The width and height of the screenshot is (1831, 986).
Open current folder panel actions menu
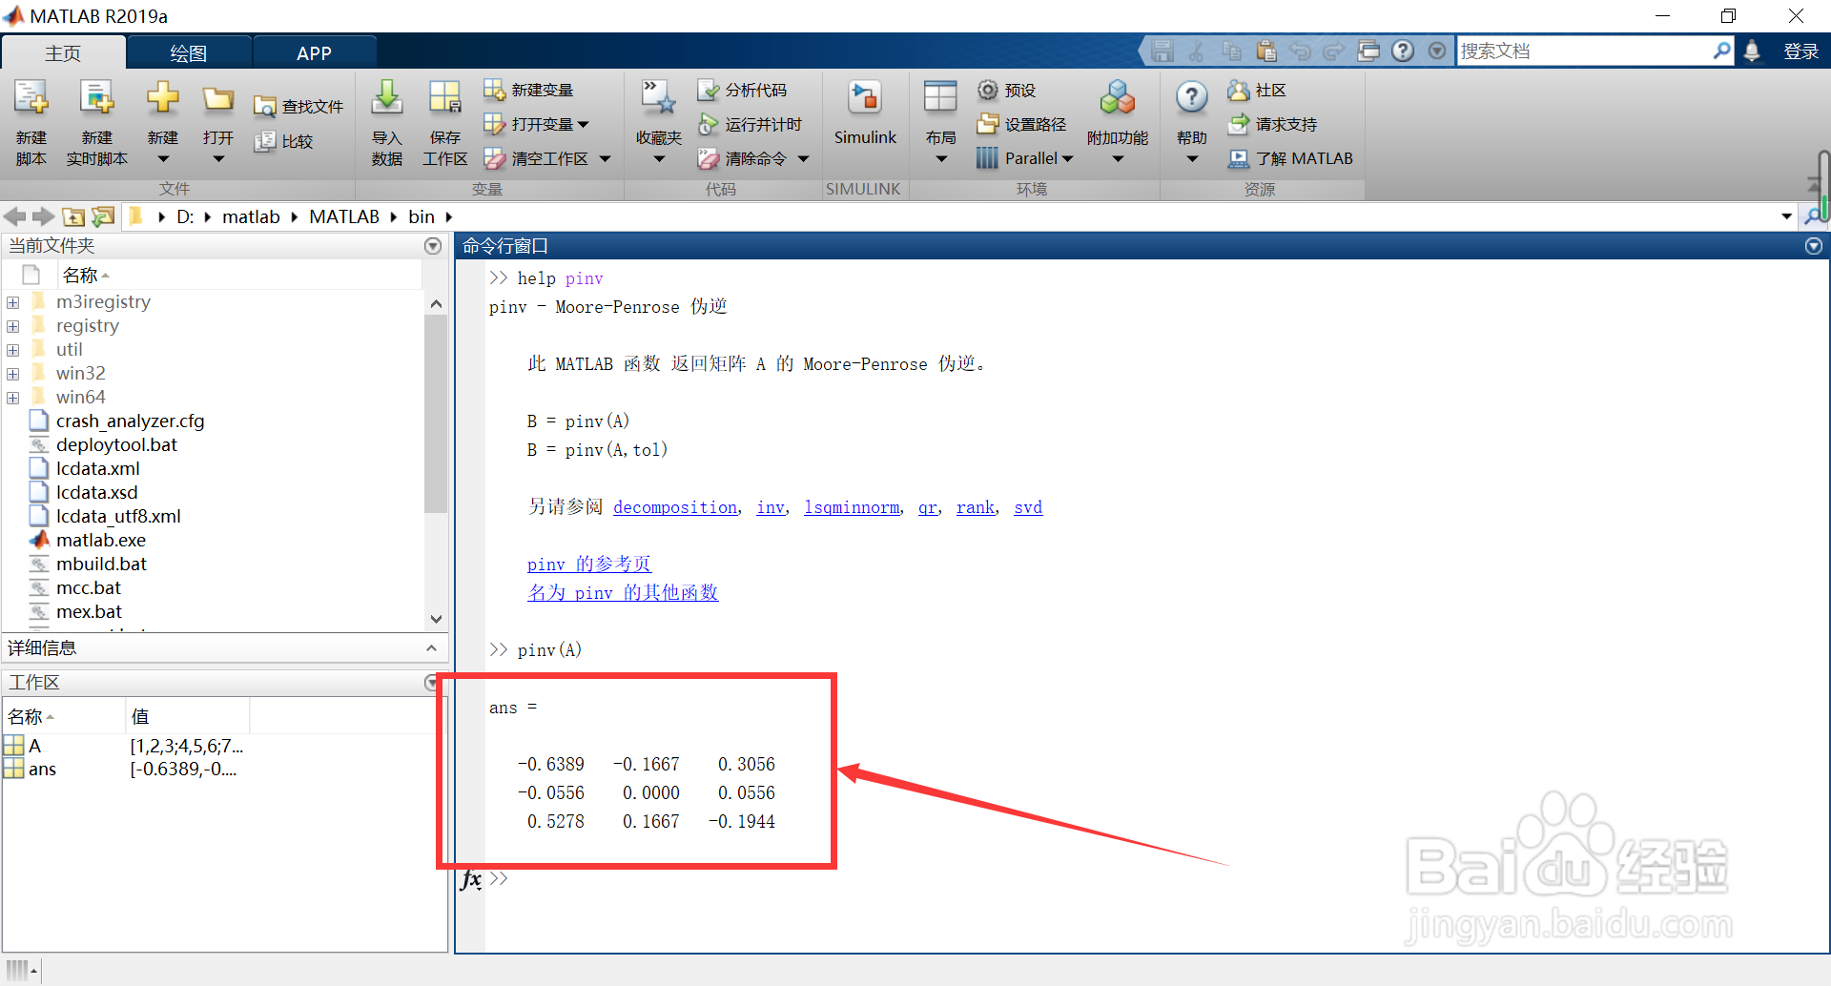(433, 246)
